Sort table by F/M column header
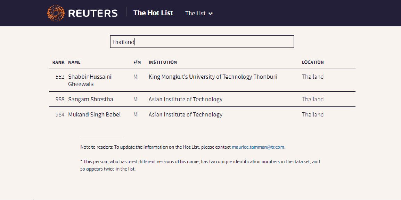 137,62
